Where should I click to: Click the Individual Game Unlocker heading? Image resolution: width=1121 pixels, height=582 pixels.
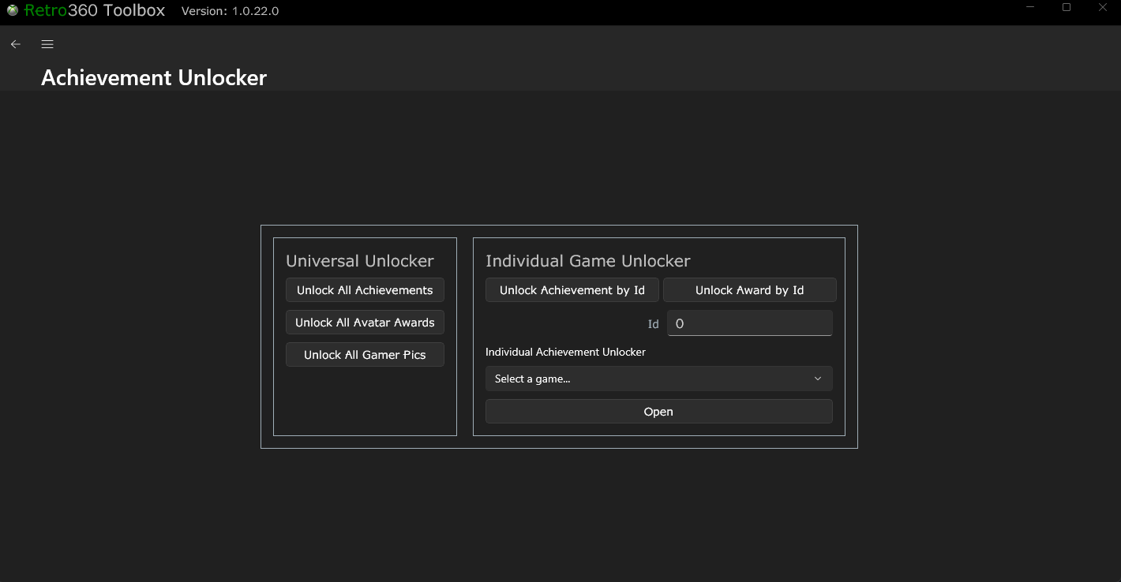pyautogui.click(x=588, y=260)
